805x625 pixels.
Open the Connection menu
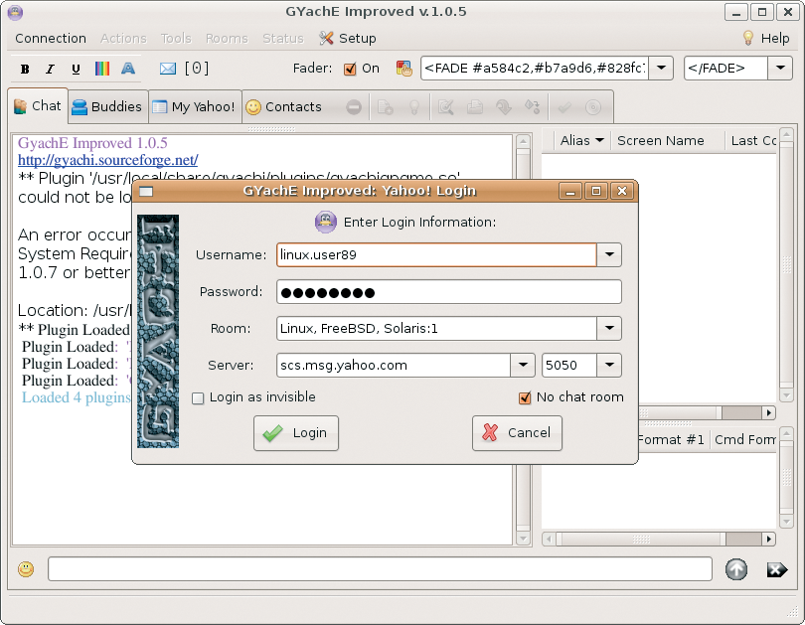point(51,39)
